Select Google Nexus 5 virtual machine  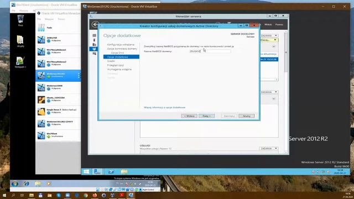58,111
